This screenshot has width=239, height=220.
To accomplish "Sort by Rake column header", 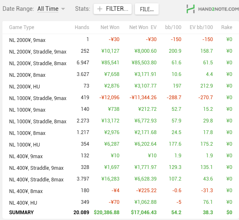I will tap(227, 27).
